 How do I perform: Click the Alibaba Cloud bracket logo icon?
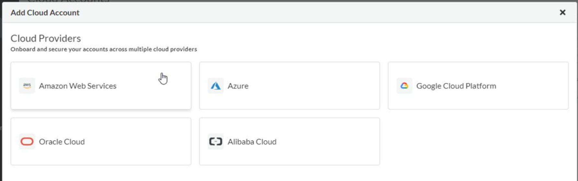tap(216, 142)
